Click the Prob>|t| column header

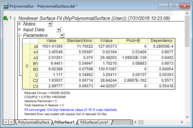coord(133,41)
